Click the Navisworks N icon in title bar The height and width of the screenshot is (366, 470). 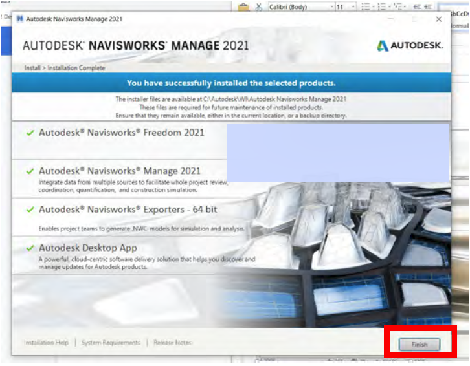pos(20,19)
